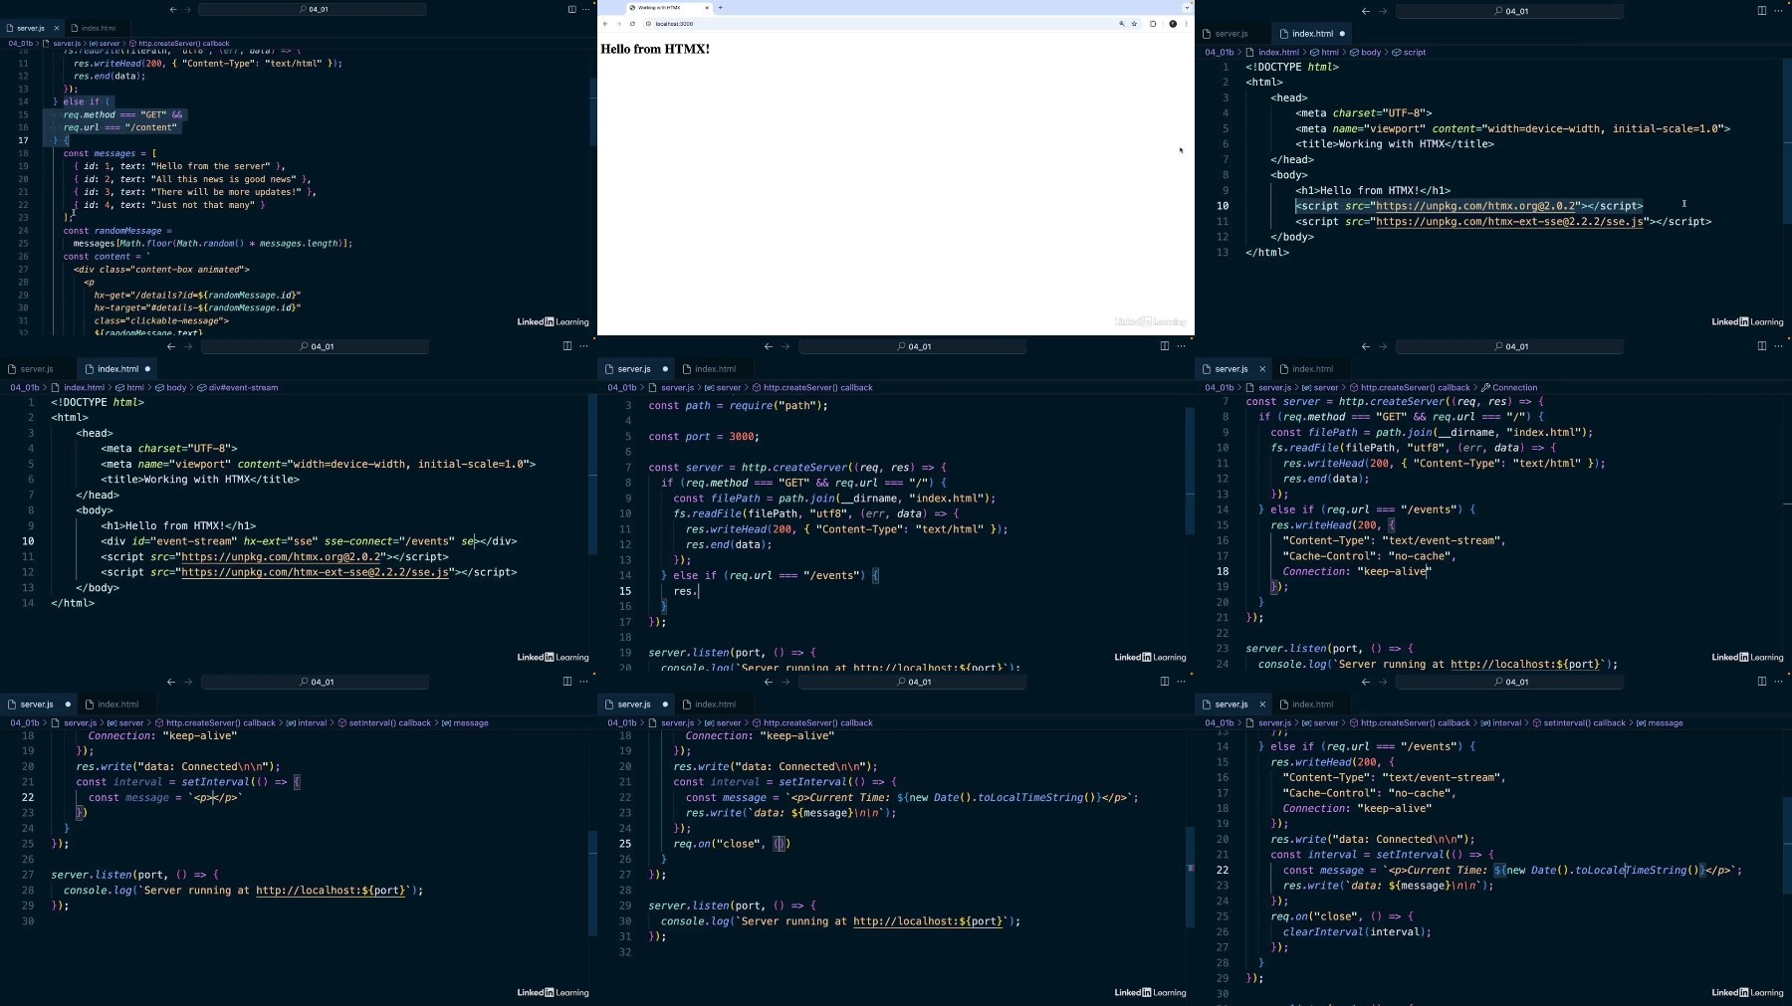Click the "Hello from HTMX!" heading in browser

655,49
